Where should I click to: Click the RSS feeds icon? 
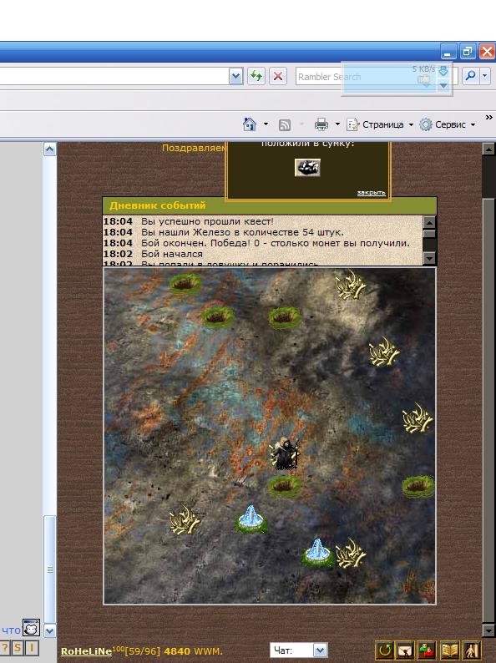click(x=285, y=124)
